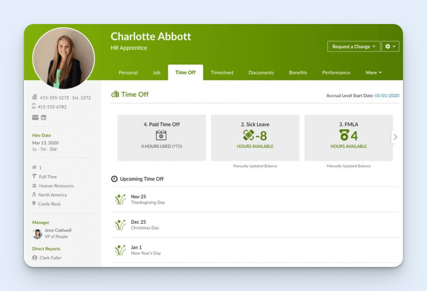Select the Performance tab
427x291 pixels.
tap(336, 72)
